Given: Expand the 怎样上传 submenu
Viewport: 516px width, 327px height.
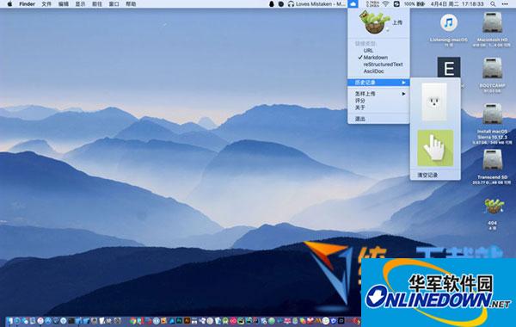Looking at the screenshot, I should click(378, 94).
